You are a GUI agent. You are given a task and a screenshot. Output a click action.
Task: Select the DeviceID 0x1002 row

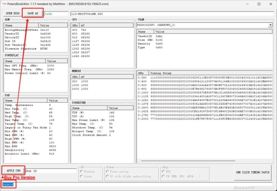[35, 37]
